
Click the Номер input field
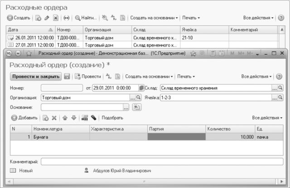[x=62, y=88]
